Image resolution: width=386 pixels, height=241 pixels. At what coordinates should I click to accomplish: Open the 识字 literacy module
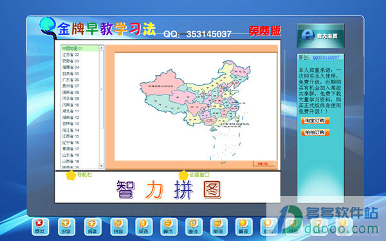[x=66, y=226]
